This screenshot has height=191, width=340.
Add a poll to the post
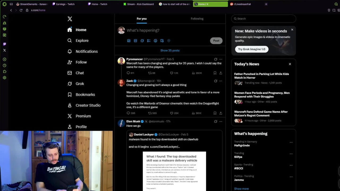coord(149,41)
